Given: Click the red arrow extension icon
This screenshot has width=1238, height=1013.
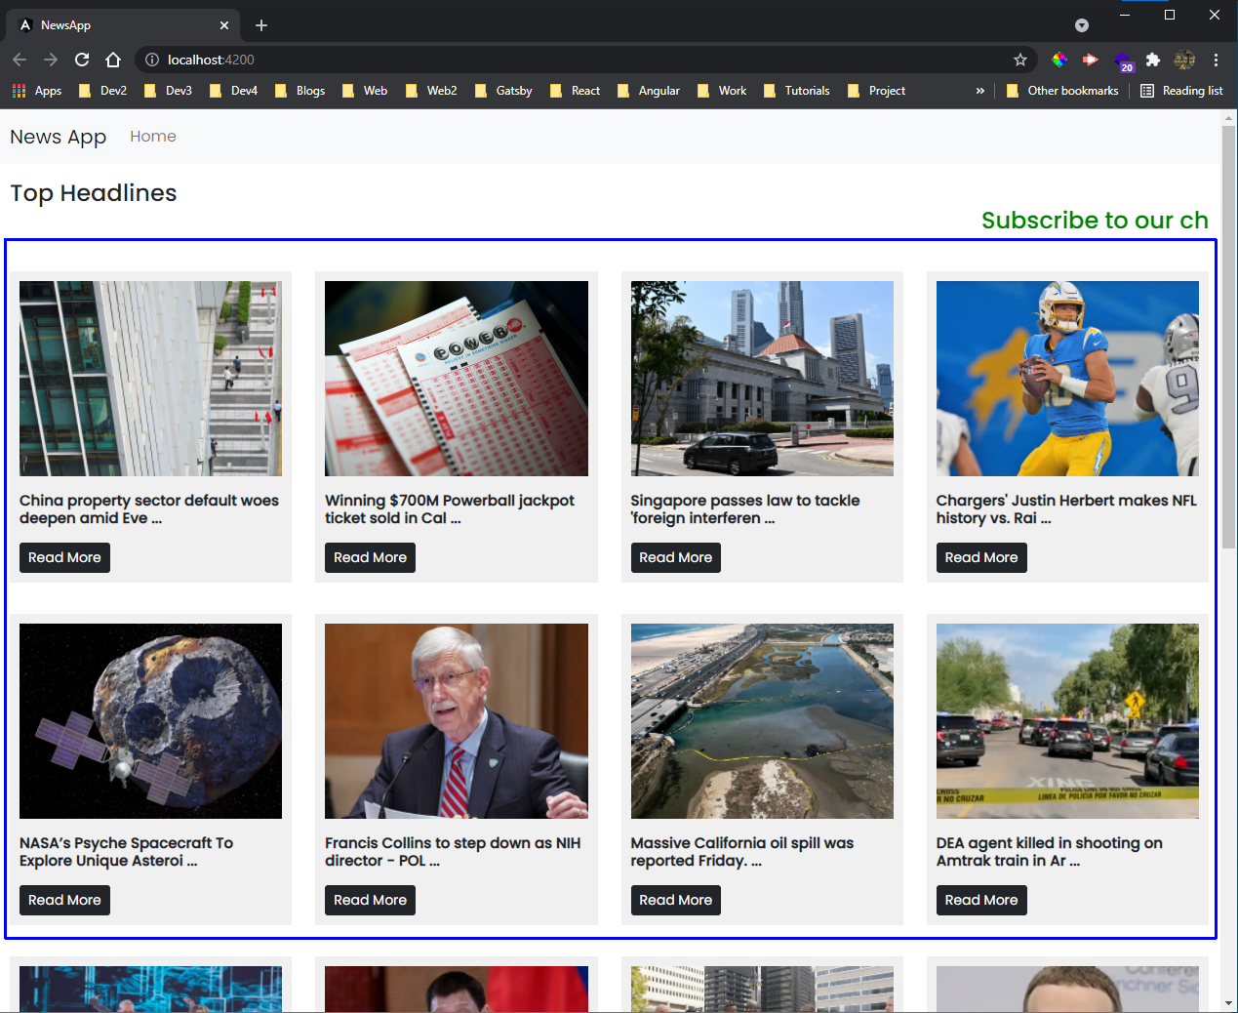Looking at the screenshot, I should (1091, 60).
